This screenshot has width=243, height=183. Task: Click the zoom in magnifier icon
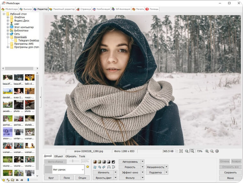click(207, 151)
